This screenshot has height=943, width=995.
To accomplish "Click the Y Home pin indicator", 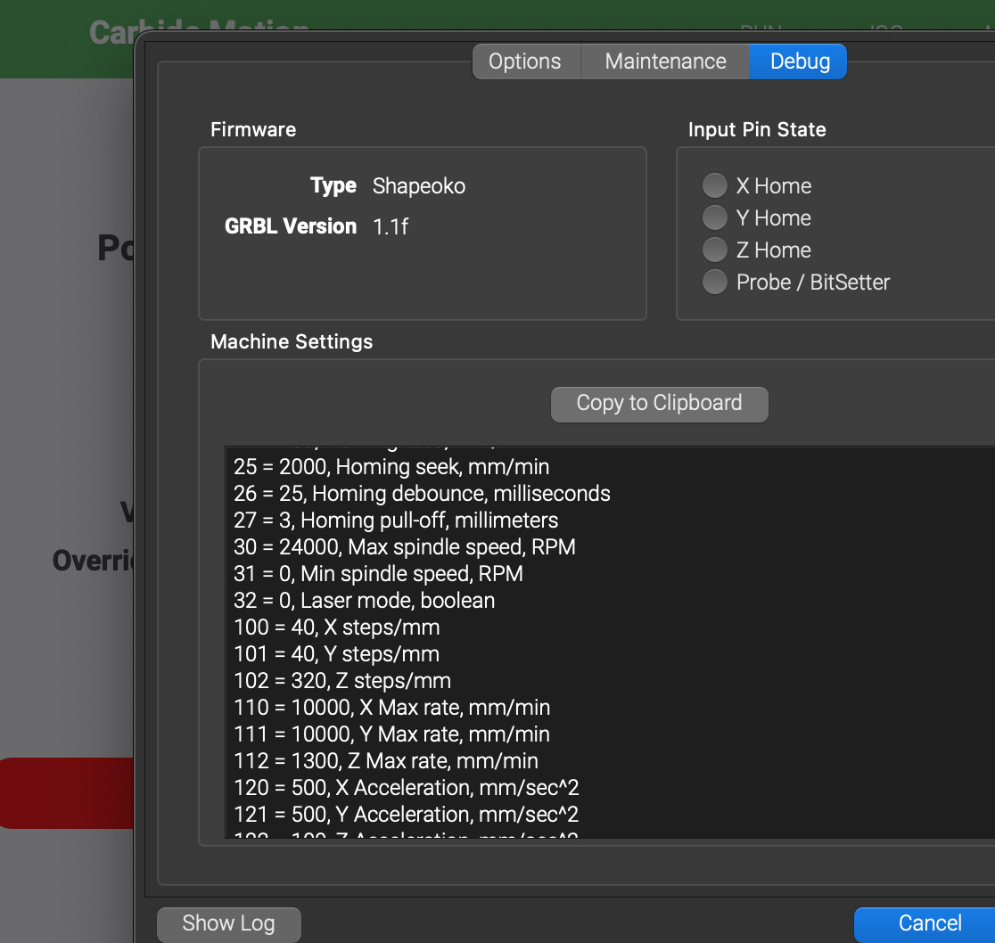I will [715, 218].
